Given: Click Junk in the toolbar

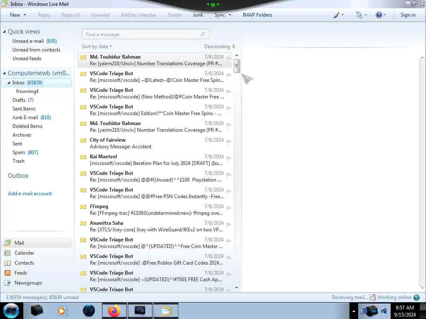Looking at the screenshot, I should [198, 15].
